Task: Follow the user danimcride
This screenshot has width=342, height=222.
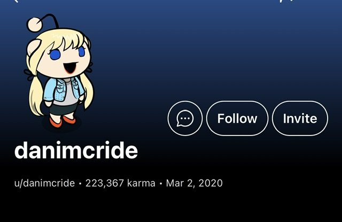Action: [x=237, y=118]
